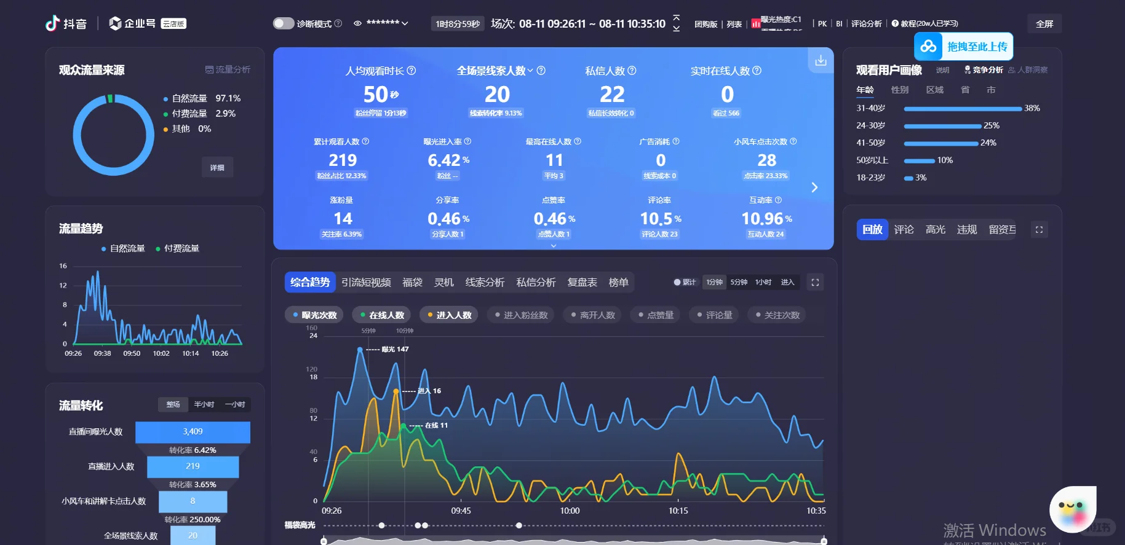The image size is (1125, 545).
Task: Set chart granularity to 5分钟
Action: [x=739, y=283]
